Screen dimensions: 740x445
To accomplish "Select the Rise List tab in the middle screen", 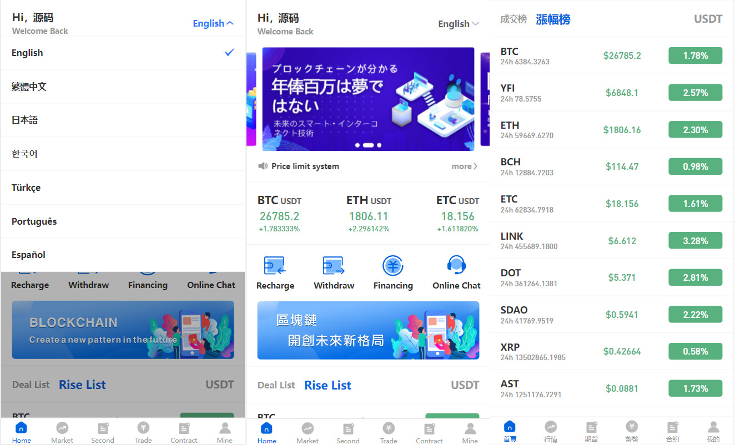I will [328, 385].
